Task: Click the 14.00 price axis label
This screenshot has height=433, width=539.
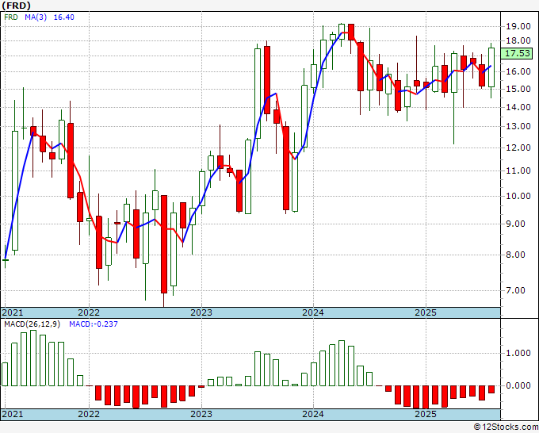Action: [518, 107]
